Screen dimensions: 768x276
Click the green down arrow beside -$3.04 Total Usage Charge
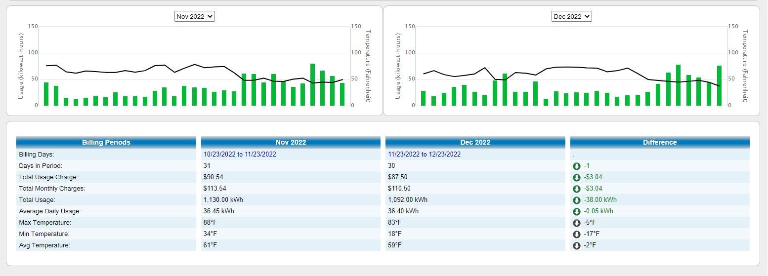tap(576, 177)
